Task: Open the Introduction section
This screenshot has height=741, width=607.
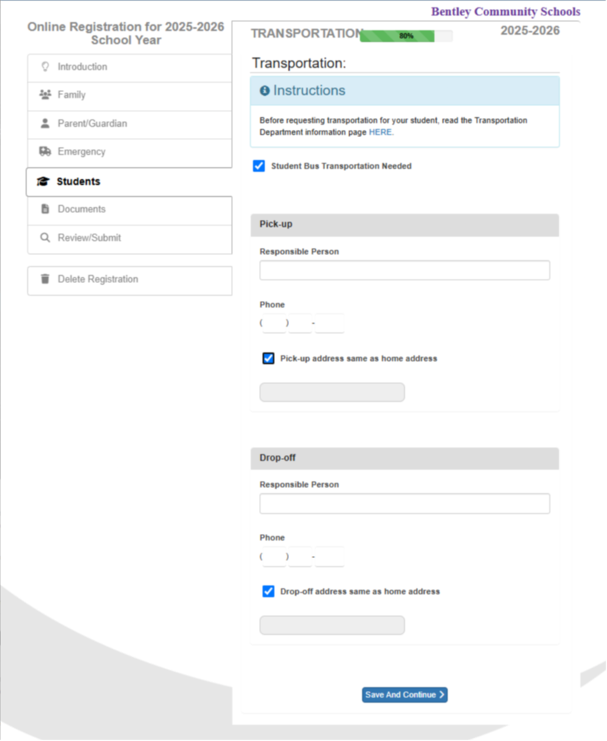Action: pyautogui.click(x=130, y=68)
